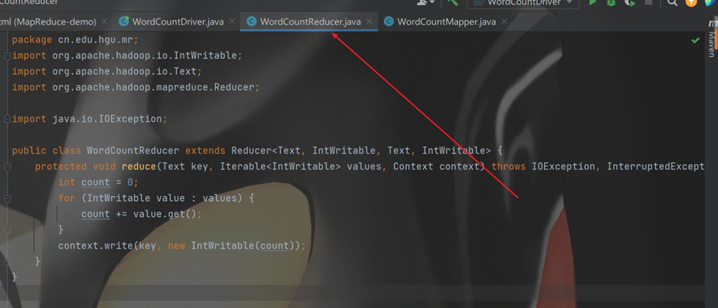Click the 'throws' keyword in reduce signature
This screenshot has width=718, height=308.
(x=509, y=166)
